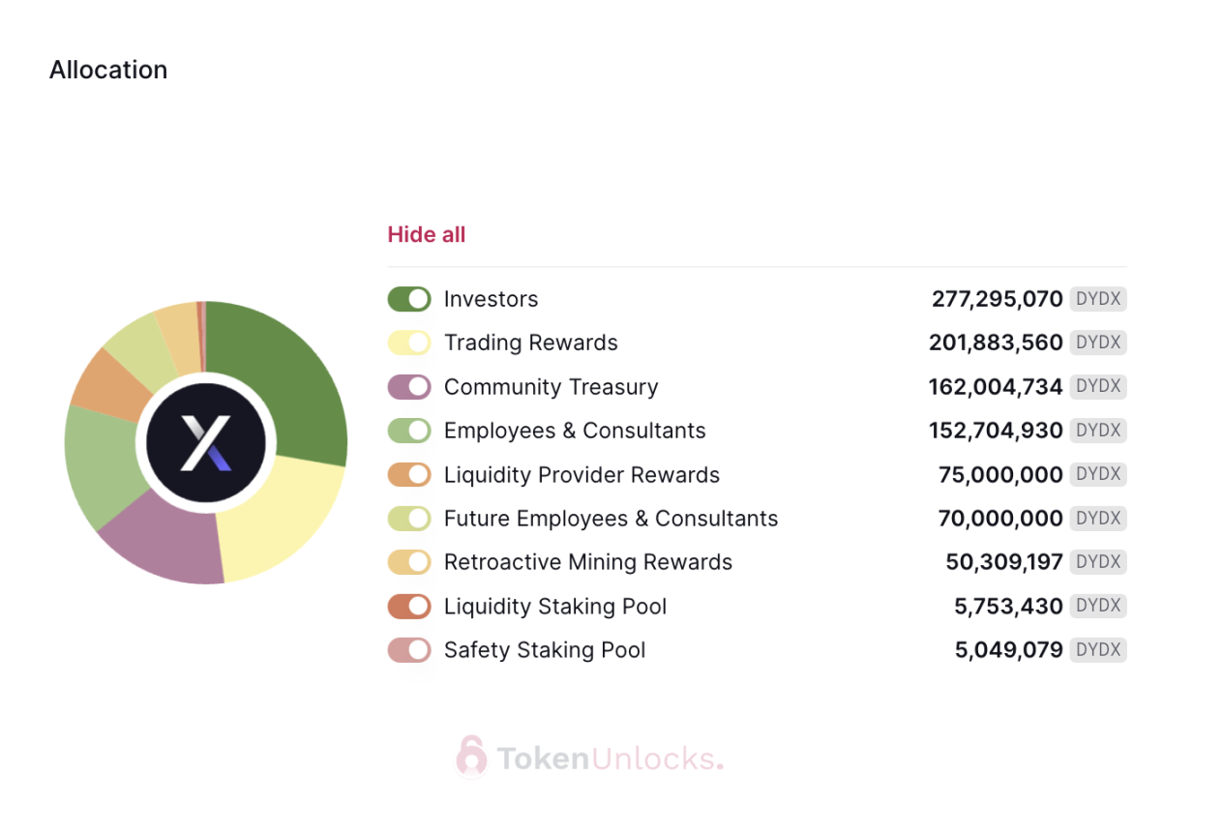Click the TokenUnlocks padlock logo icon

pos(472,756)
